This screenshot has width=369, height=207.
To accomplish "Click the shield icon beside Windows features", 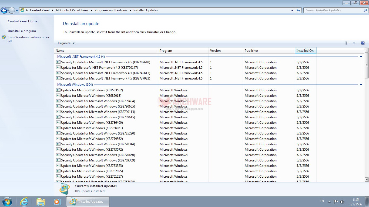I will pos(4,37).
